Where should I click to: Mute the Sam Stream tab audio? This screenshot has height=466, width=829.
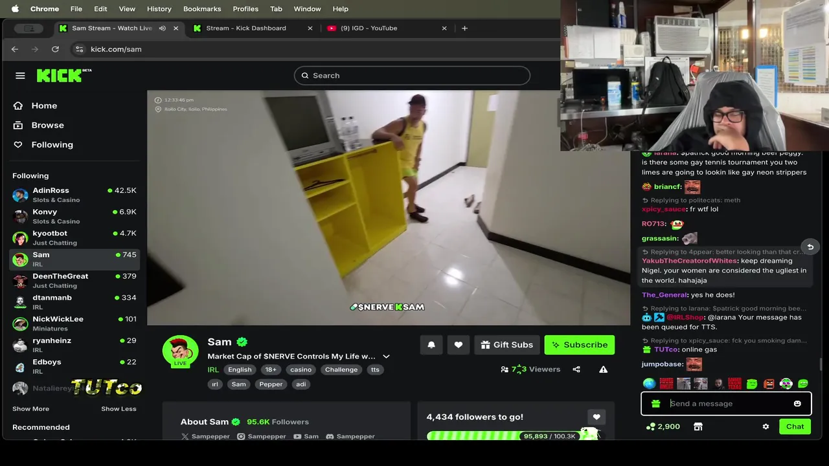162,28
